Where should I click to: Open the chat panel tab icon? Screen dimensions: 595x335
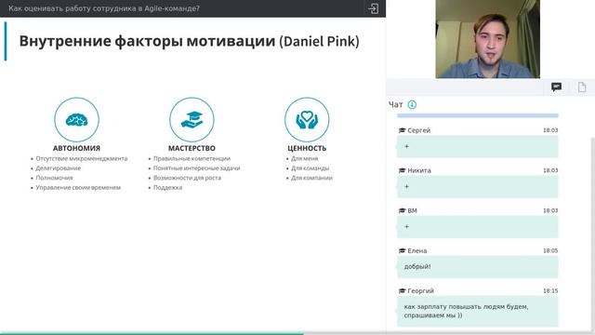coord(556,87)
